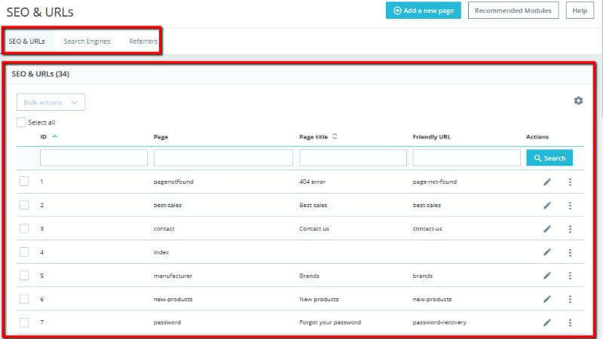The width and height of the screenshot is (603, 339).
Task: Click 'Best sales' page title cell
Action: [313, 205]
